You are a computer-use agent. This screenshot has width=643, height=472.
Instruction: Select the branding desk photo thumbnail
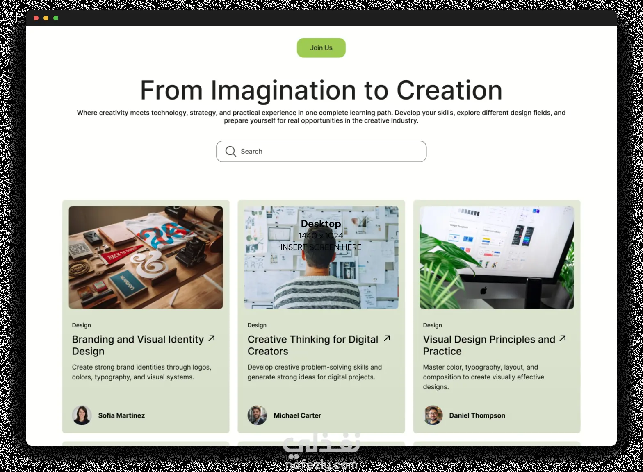click(146, 257)
